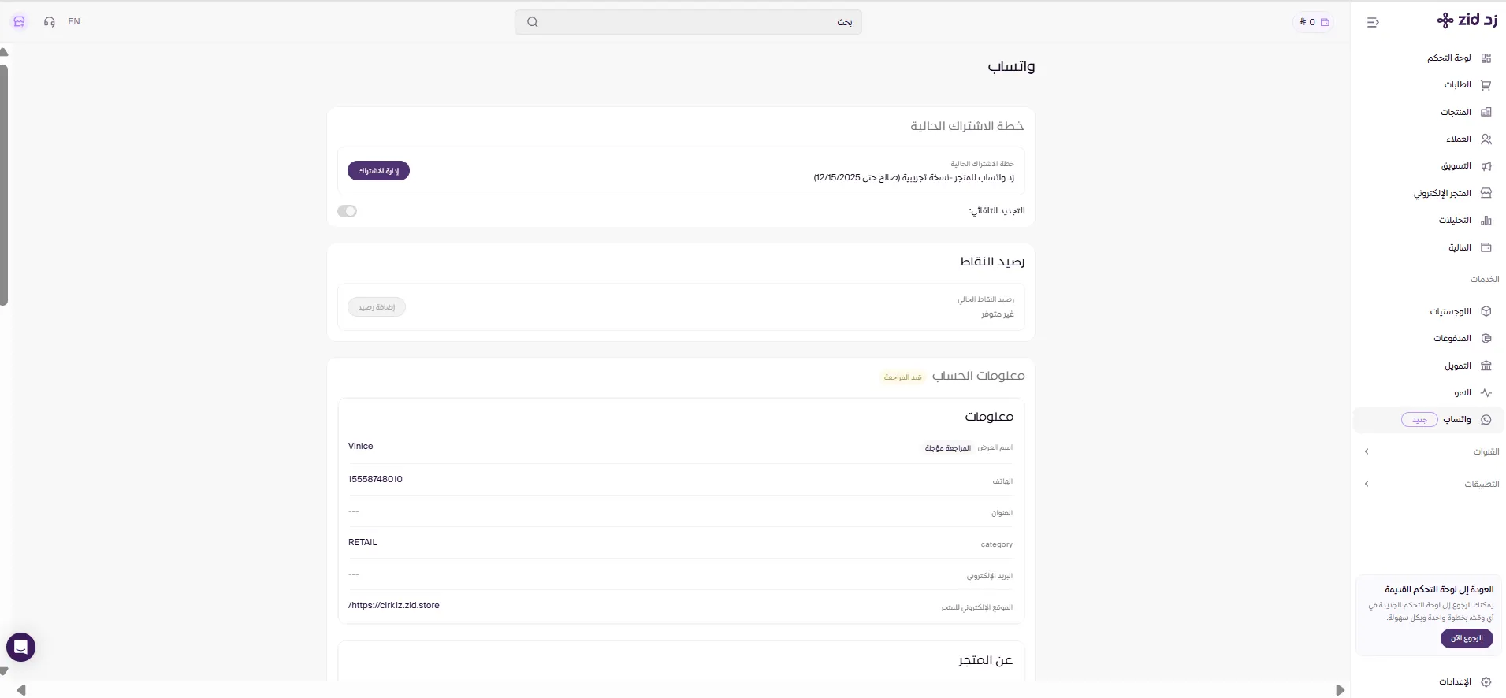Image resolution: width=1506 pixels, height=698 pixels.
Task: Click the new badge (جديد) beside WhatsApp
Action: [1419, 420]
